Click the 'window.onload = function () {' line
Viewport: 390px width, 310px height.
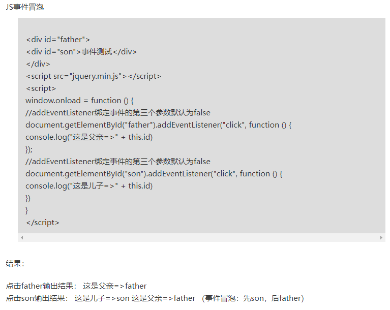pyautogui.click(x=79, y=100)
